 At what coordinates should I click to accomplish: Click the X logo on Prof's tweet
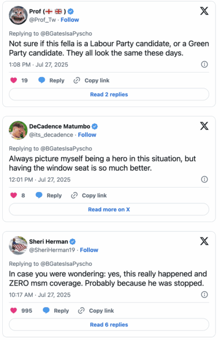pos(204,11)
